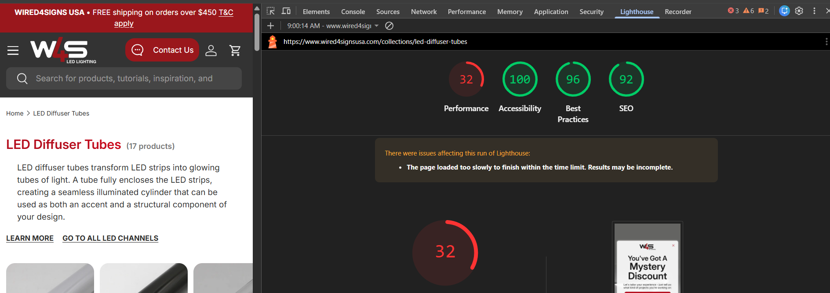The image size is (830, 293).
Task: Click the search magnifier icon
Action: coord(22,79)
